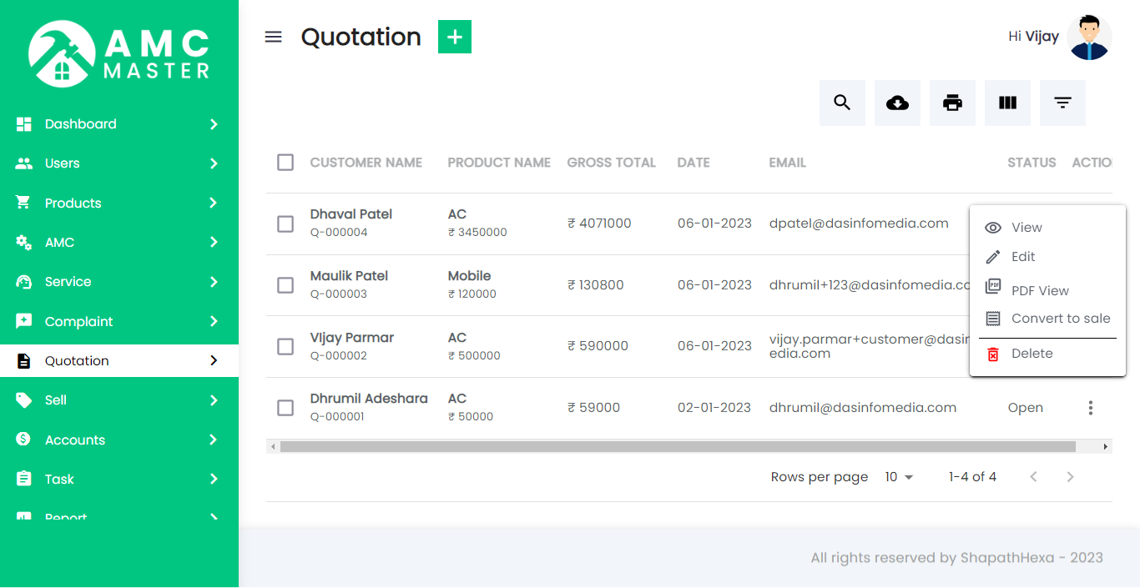This screenshot has height=588, width=1140.
Task: Click Vijay's profile avatar
Action: pyautogui.click(x=1089, y=38)
